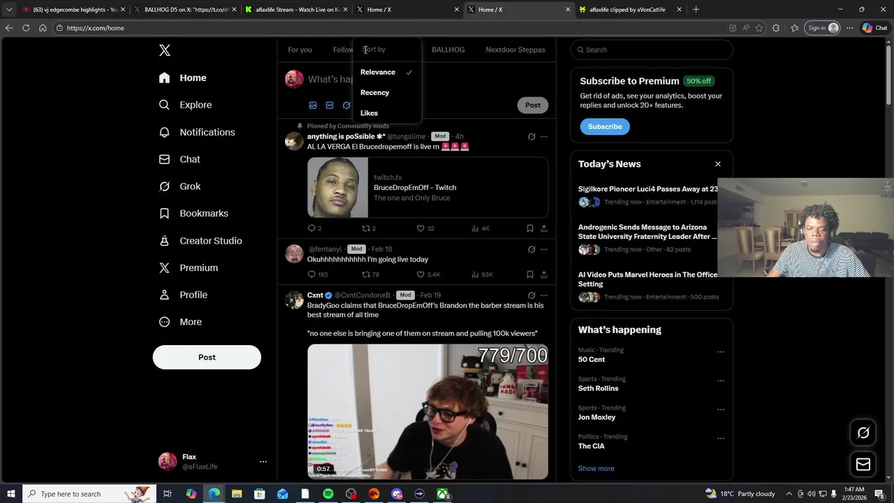Viewport: 894px width, 503px height.
Task: Open account menu next to Flax
Action: pyautogui.click(x=263, y=462)
